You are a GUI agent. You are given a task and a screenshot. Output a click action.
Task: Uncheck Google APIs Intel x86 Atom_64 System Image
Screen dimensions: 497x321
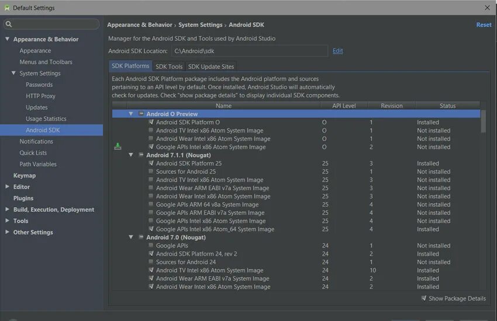click(151, 229)
